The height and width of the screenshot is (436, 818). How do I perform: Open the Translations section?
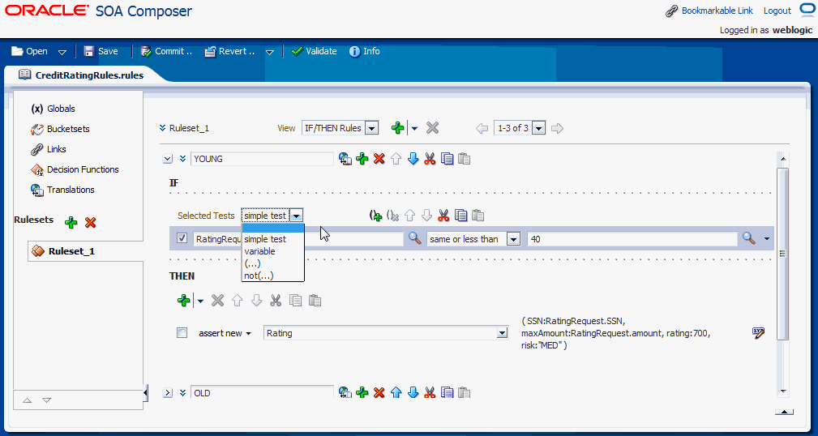62,190
